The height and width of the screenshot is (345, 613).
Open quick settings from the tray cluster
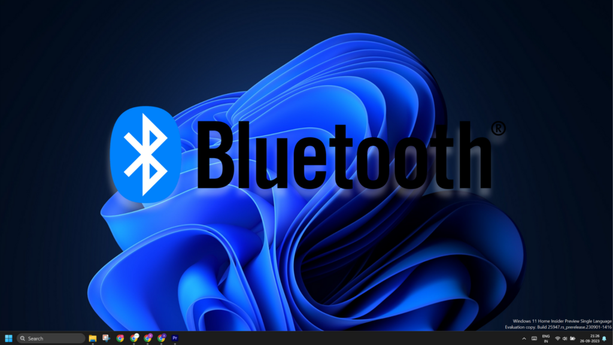click(565, 338)
